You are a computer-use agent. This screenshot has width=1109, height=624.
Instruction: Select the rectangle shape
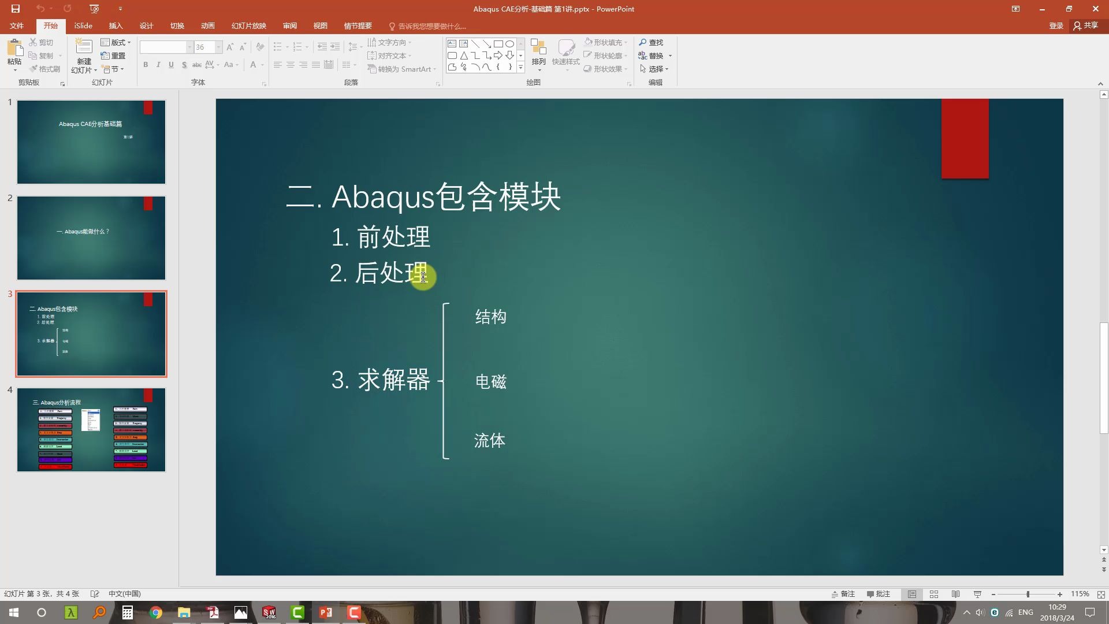click(498, 43)
